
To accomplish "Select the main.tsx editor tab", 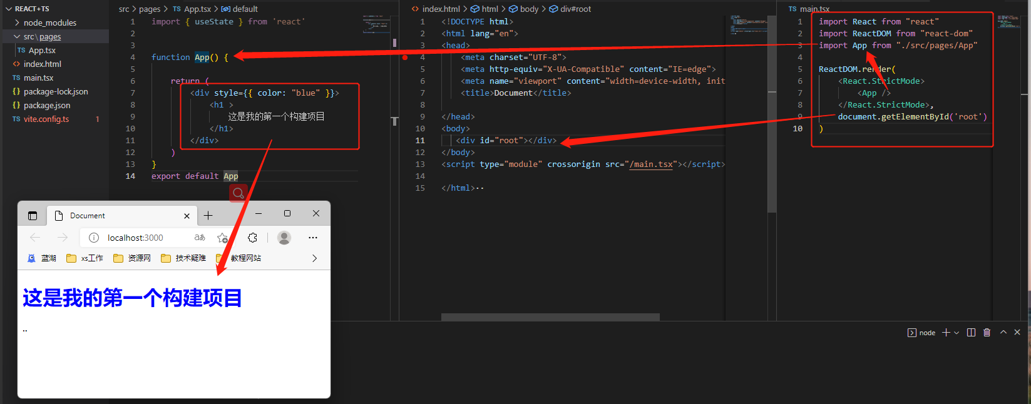I will point(809,9).
